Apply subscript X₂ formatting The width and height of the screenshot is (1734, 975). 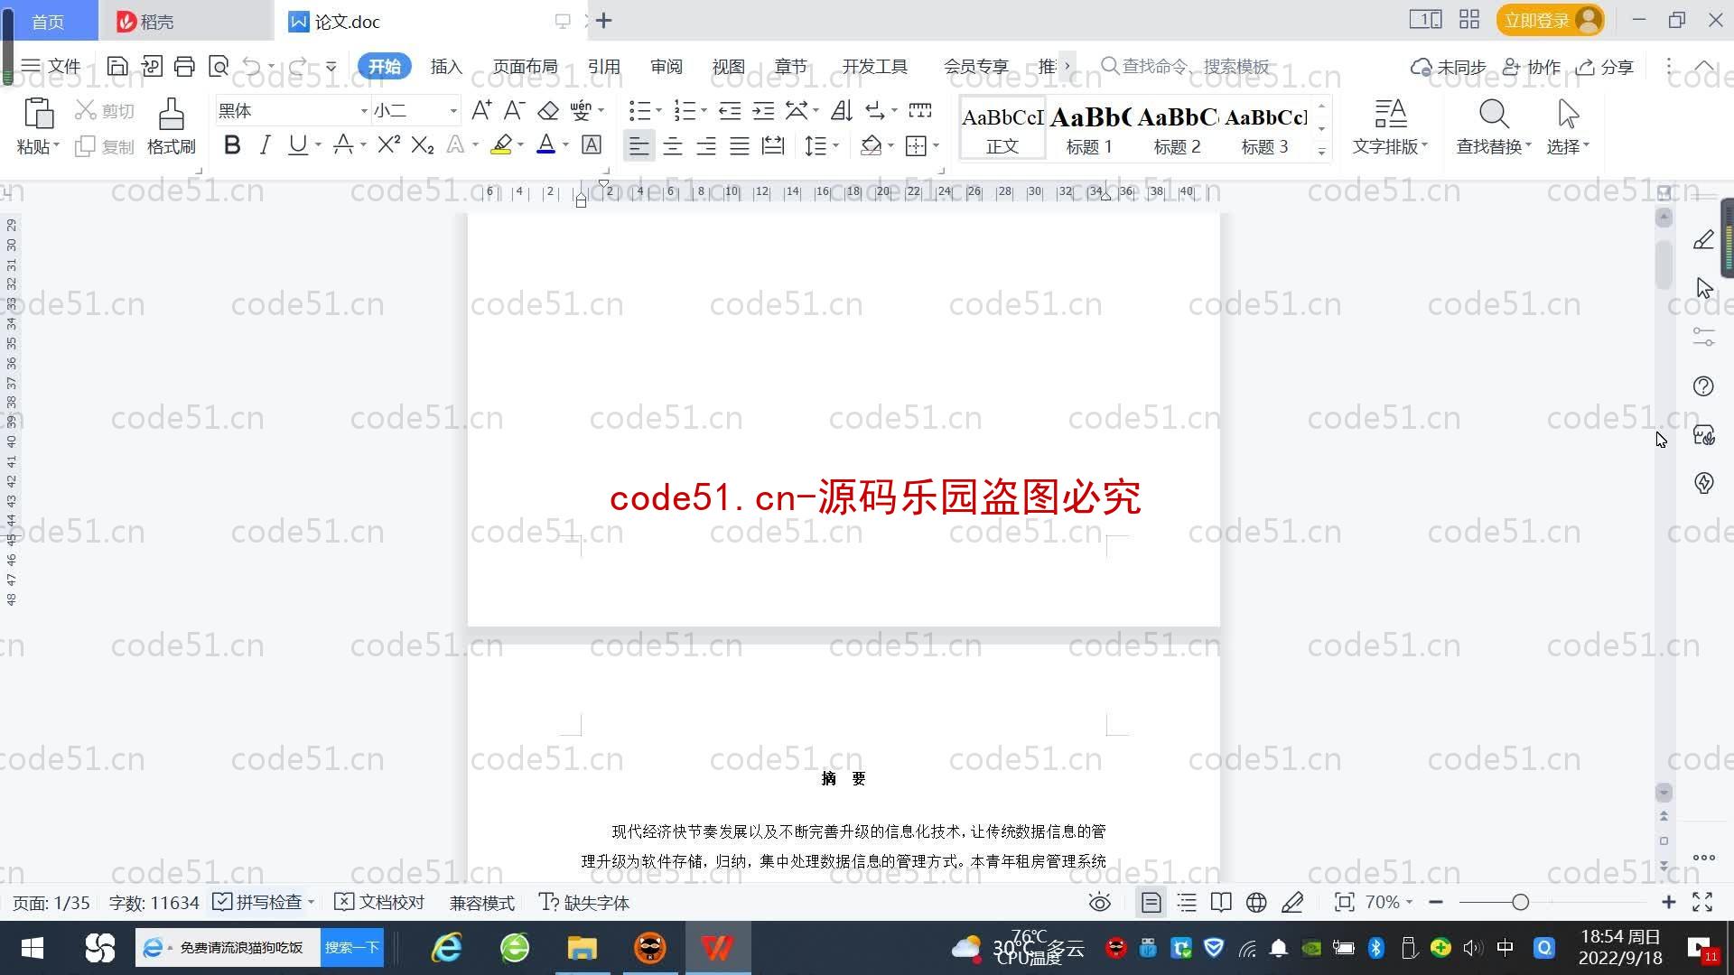point(423,144)
